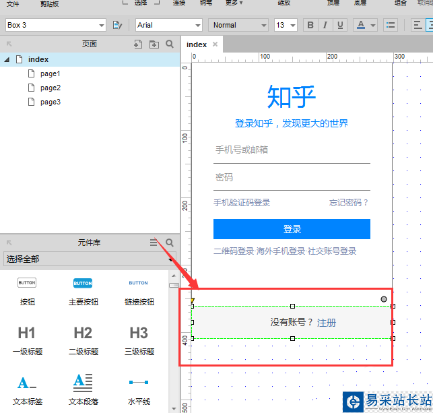Pick the 链接按钮 link button widget
433x413 pixels.
pyautogui.click(x=139, y=292)
